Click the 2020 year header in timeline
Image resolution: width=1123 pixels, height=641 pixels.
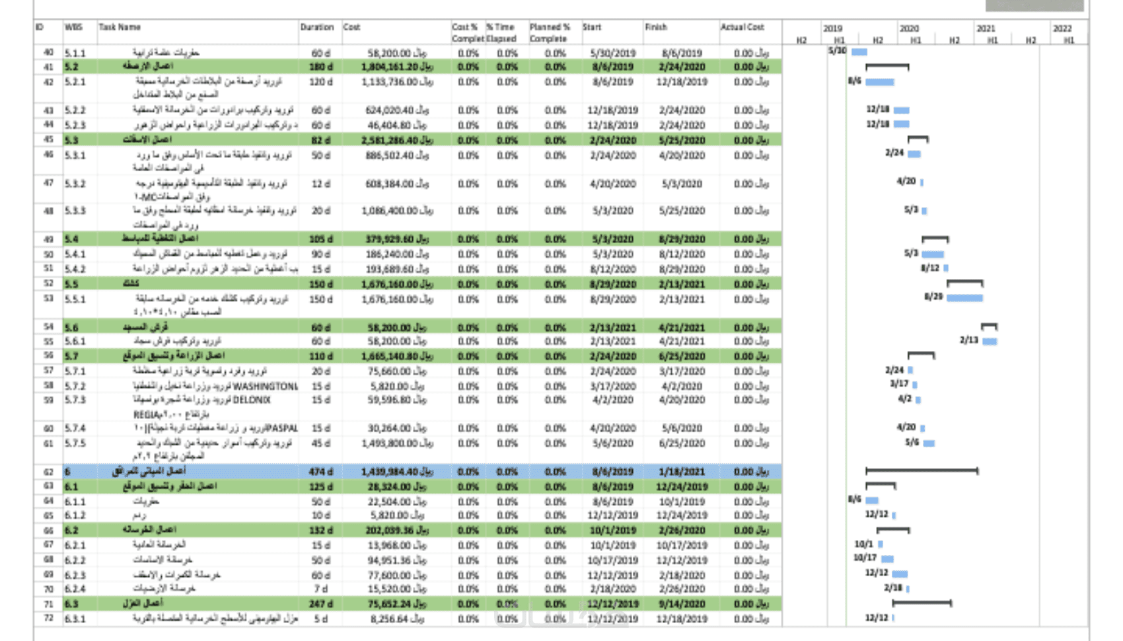(x=910, y=28)
